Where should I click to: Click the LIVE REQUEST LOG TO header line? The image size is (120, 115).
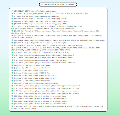coord(36,11)
